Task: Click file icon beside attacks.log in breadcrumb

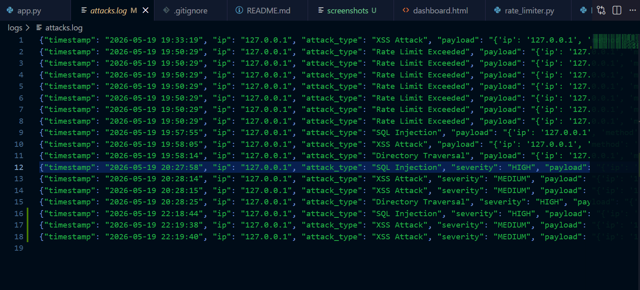Action: [x=39, y=28]
